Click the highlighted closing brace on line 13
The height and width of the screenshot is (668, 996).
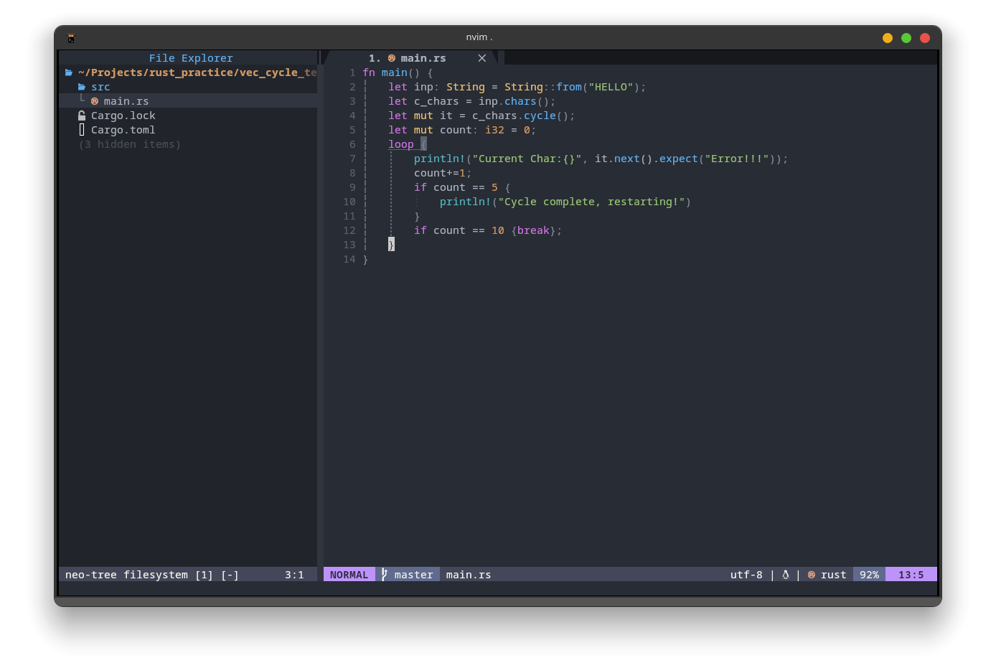tap(391, 245)
